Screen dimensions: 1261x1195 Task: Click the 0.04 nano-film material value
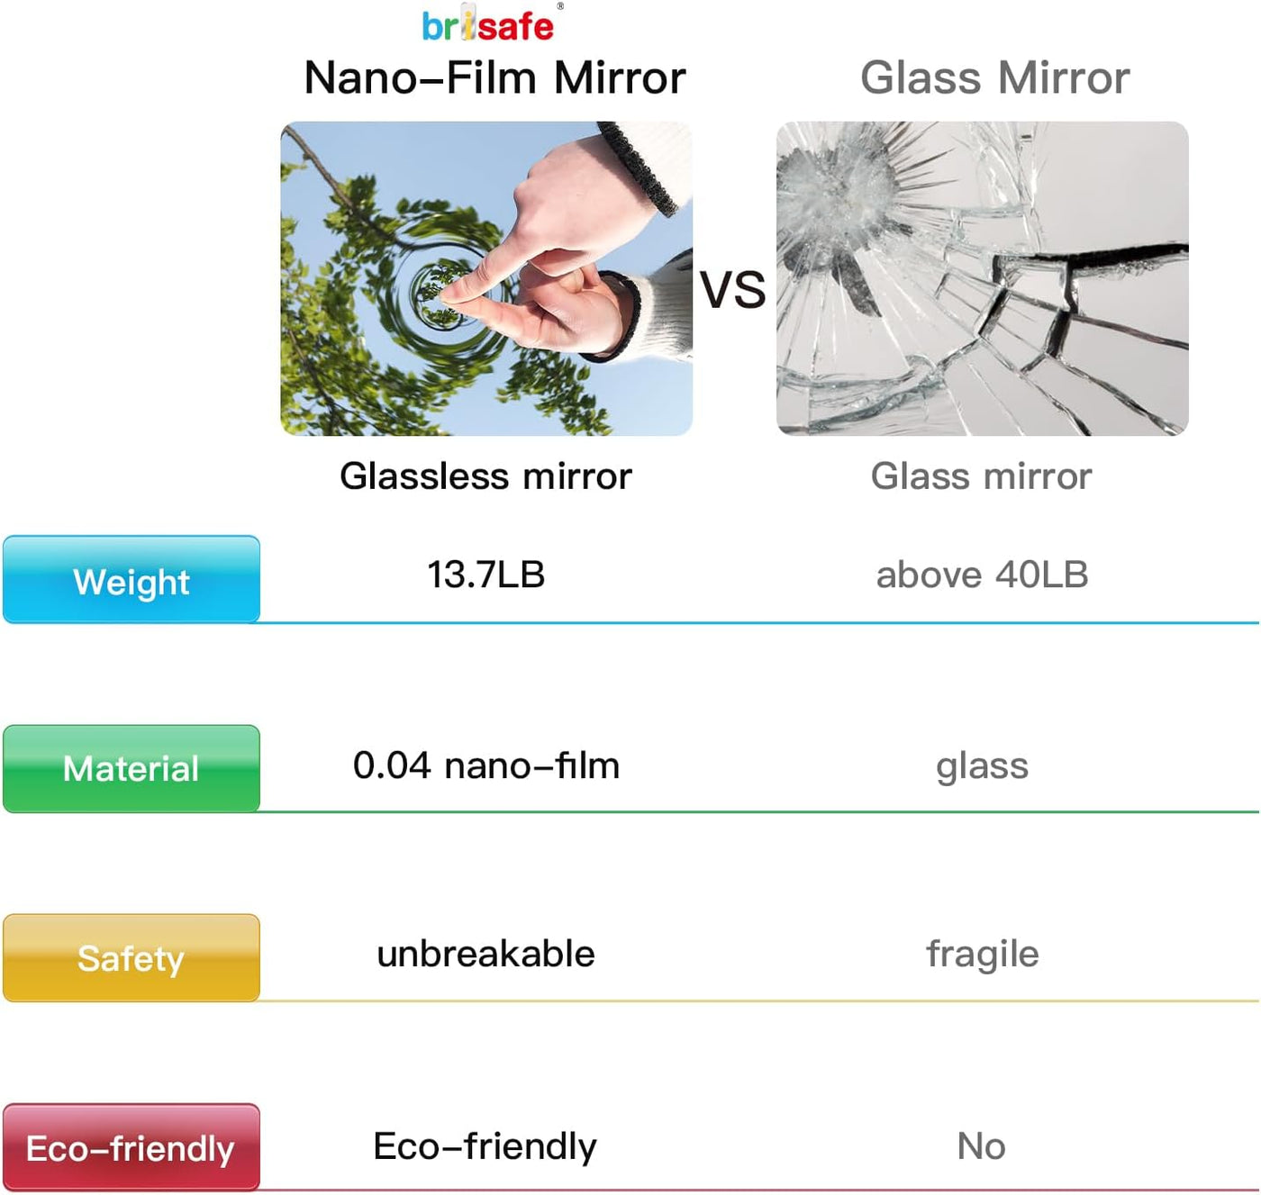[485, 765]
